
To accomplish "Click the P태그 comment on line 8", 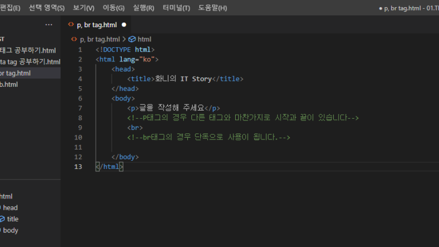I will 243,118.
